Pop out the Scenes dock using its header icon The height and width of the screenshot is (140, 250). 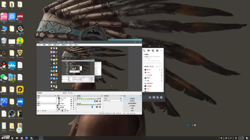55,96
